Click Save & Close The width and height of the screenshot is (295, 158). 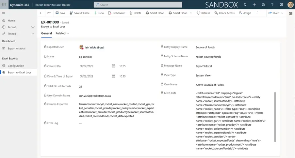pos(80,13)
